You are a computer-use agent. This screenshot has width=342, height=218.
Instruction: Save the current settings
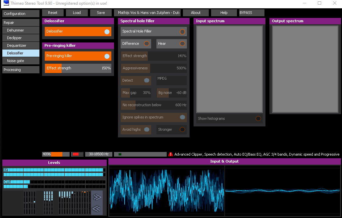tap(101, 13)
